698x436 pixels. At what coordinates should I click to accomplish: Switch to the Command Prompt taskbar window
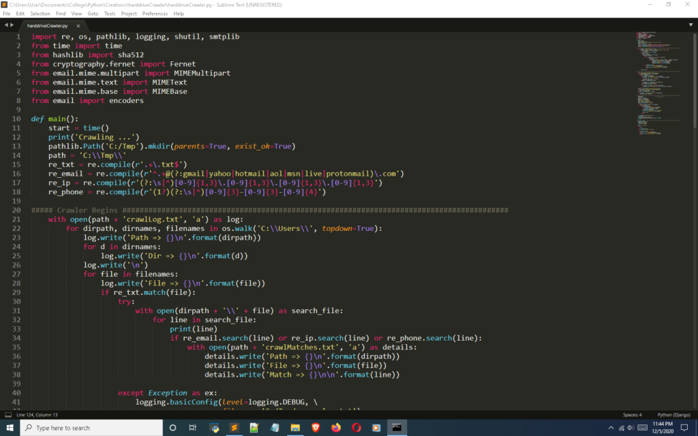tap(397, 428)
